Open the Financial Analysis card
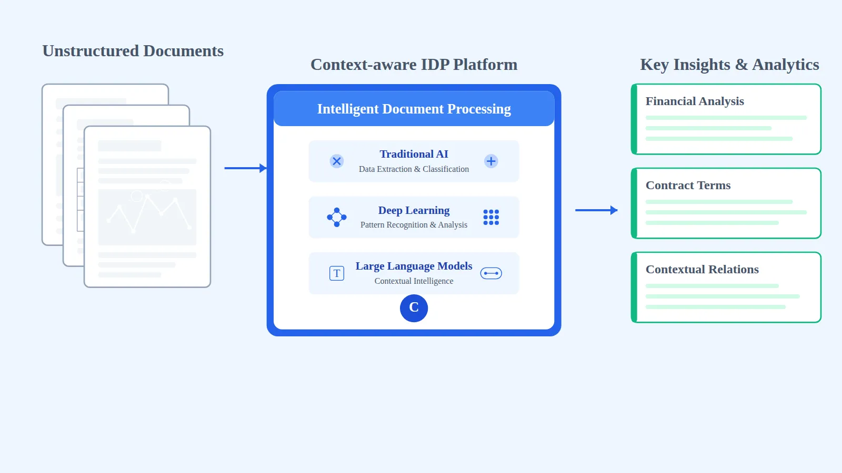This screenshot has height=473, width=842. pos(726,119)
